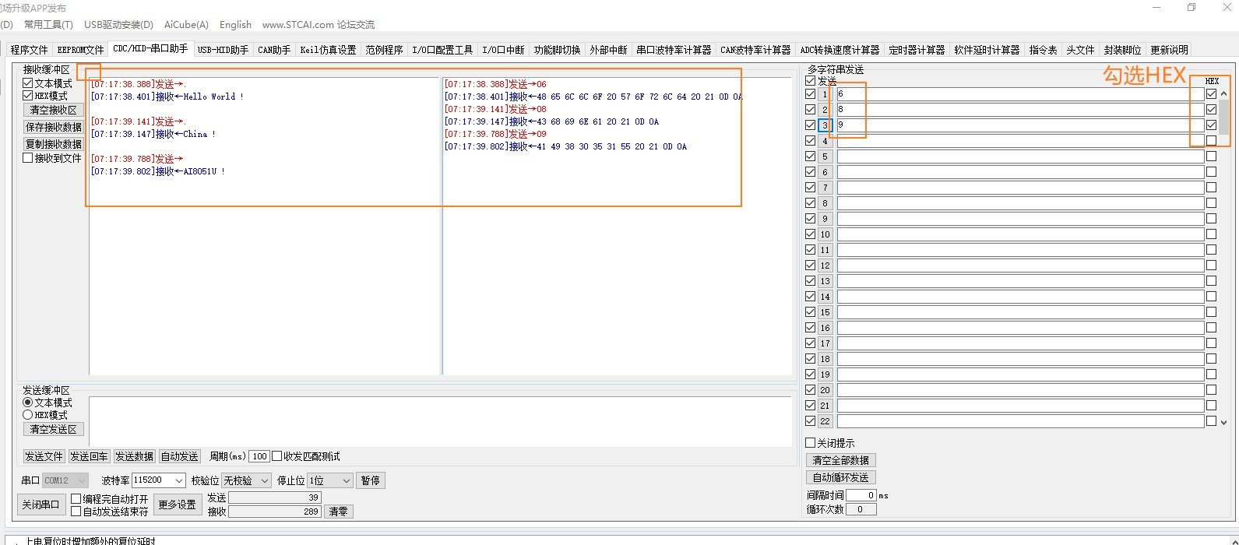
Task: Click 清空接收区 to clear receive area
Action: pyautogui.click(x=53, y=110)
